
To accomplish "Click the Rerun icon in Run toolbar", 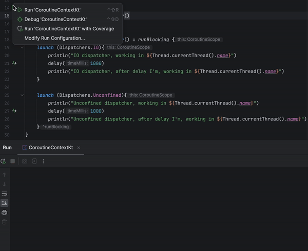I will click(4, 161).
